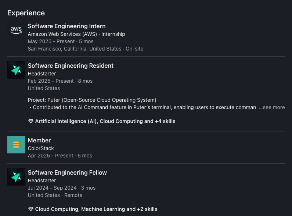Open the Software Engineering Fellow title
The image size is (292, 216).
click(67, 173)
